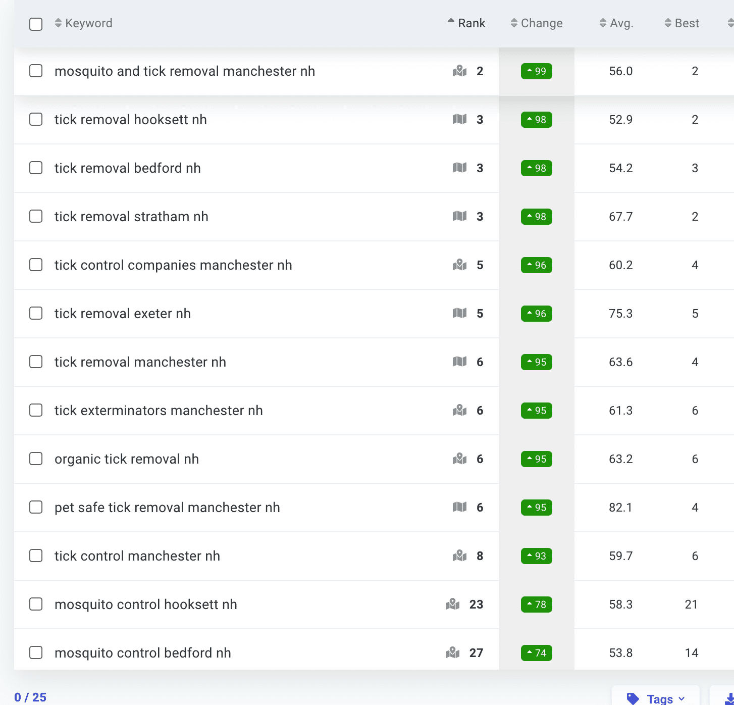
Task: Click local pack icon for tick exterminators manchester nh
Action: point(459,411)
